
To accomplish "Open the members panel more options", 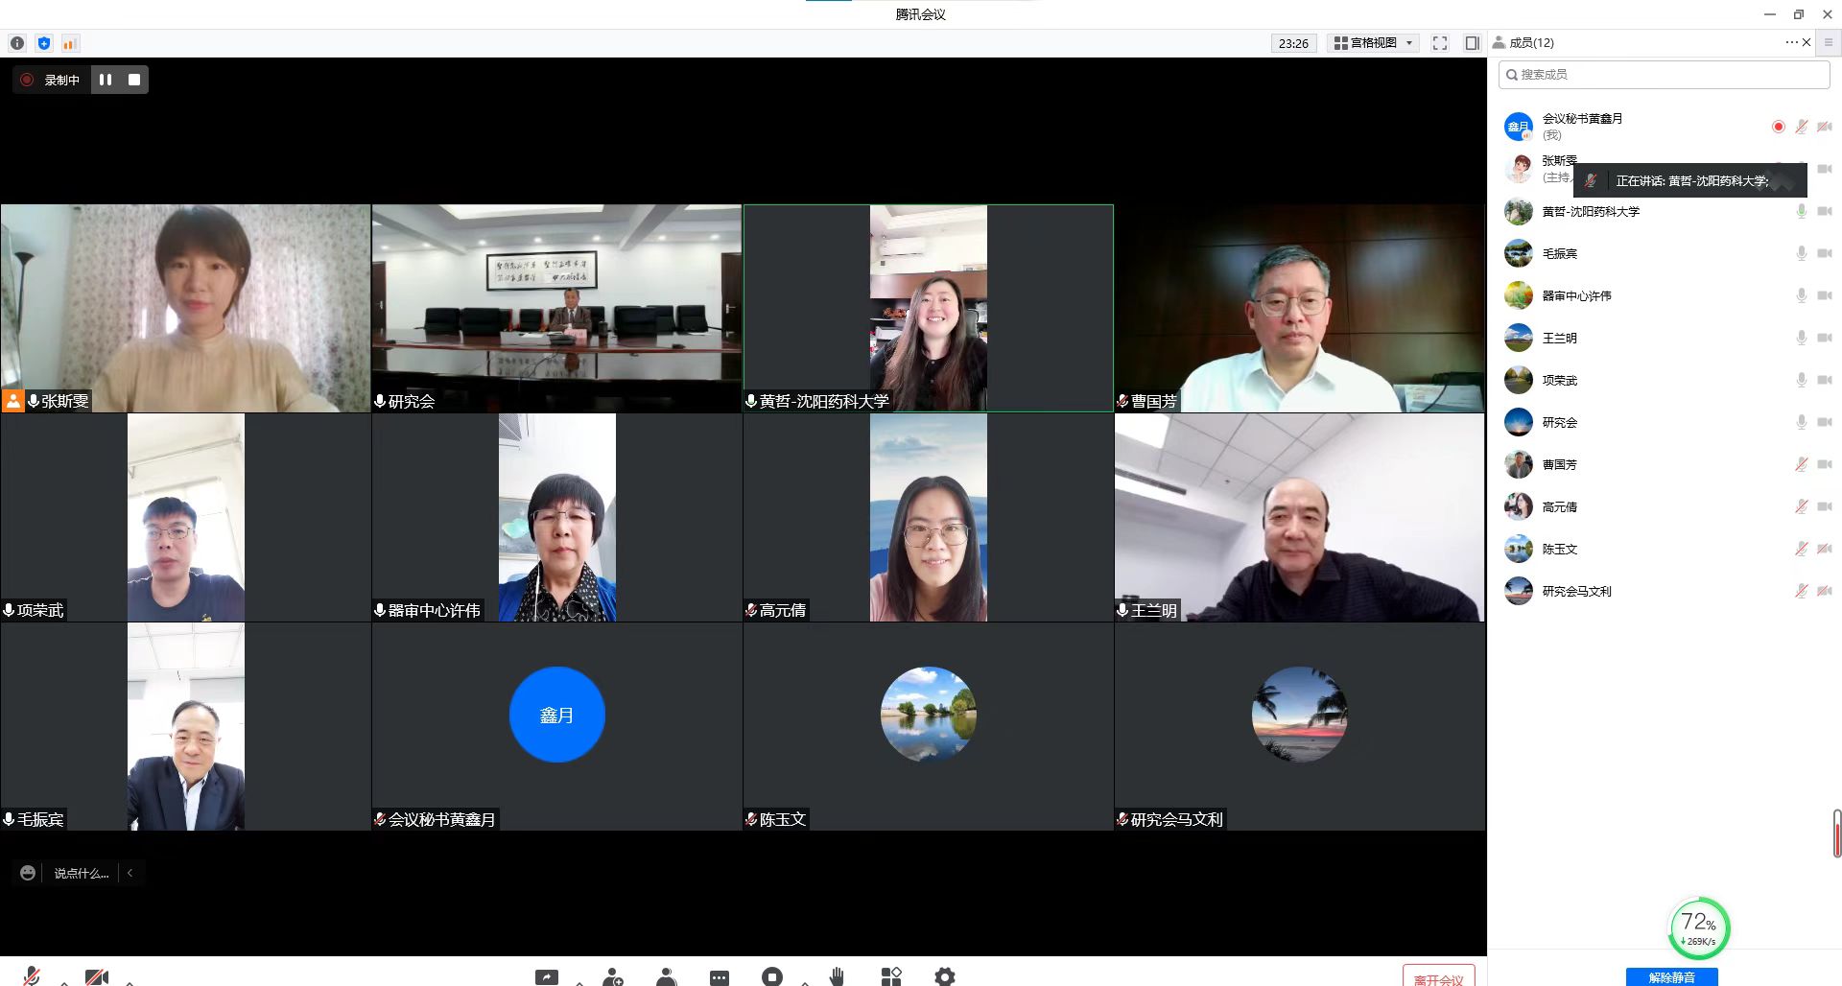I will coord(1791,42).
